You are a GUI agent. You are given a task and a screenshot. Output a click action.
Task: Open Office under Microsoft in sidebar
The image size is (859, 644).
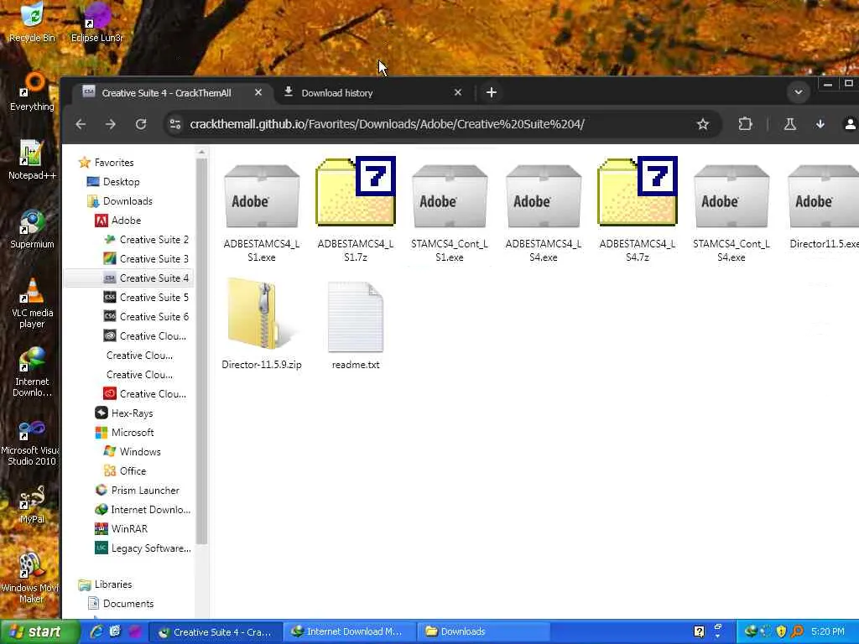(126, 471)
